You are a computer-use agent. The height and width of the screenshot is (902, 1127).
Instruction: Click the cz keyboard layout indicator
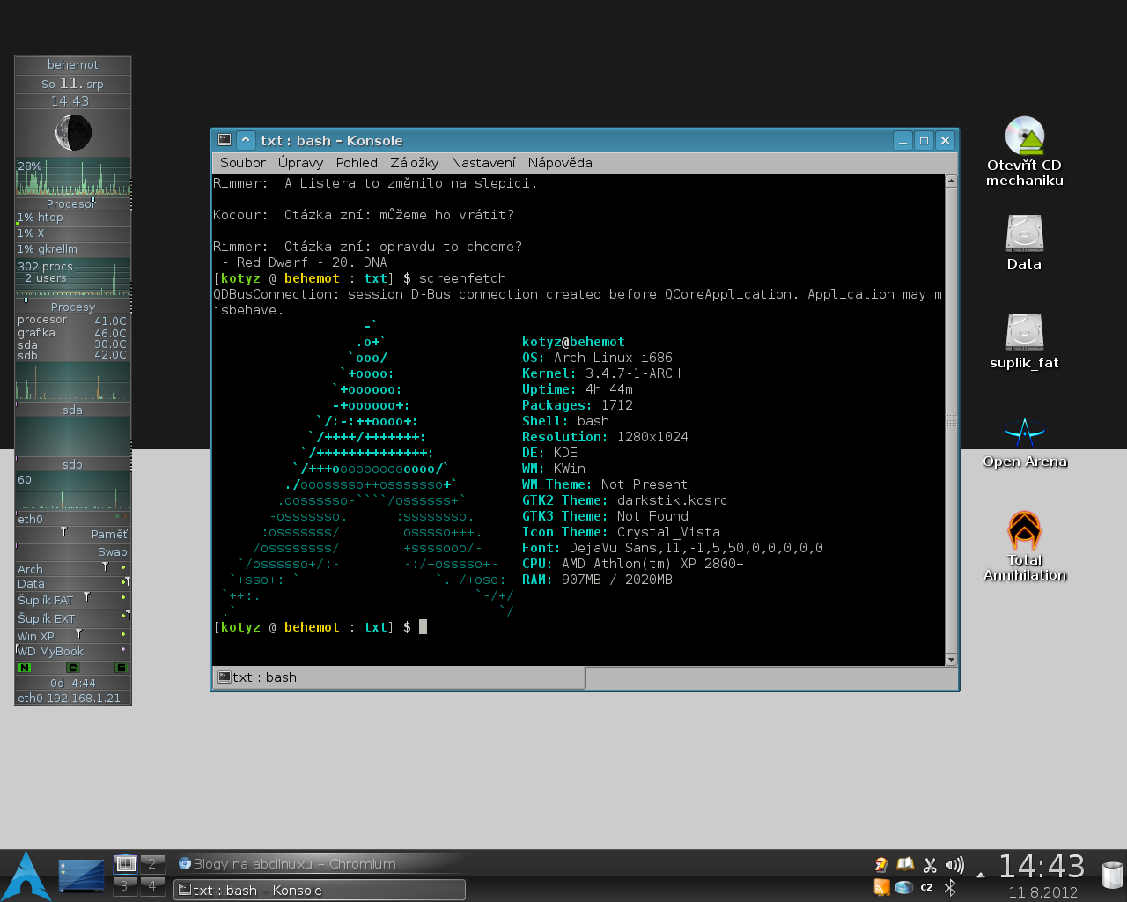click(x=926, y=887)
